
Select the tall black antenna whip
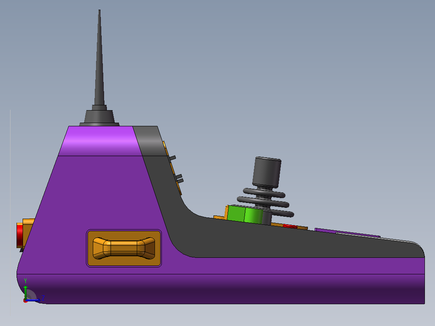coord(99,57)
